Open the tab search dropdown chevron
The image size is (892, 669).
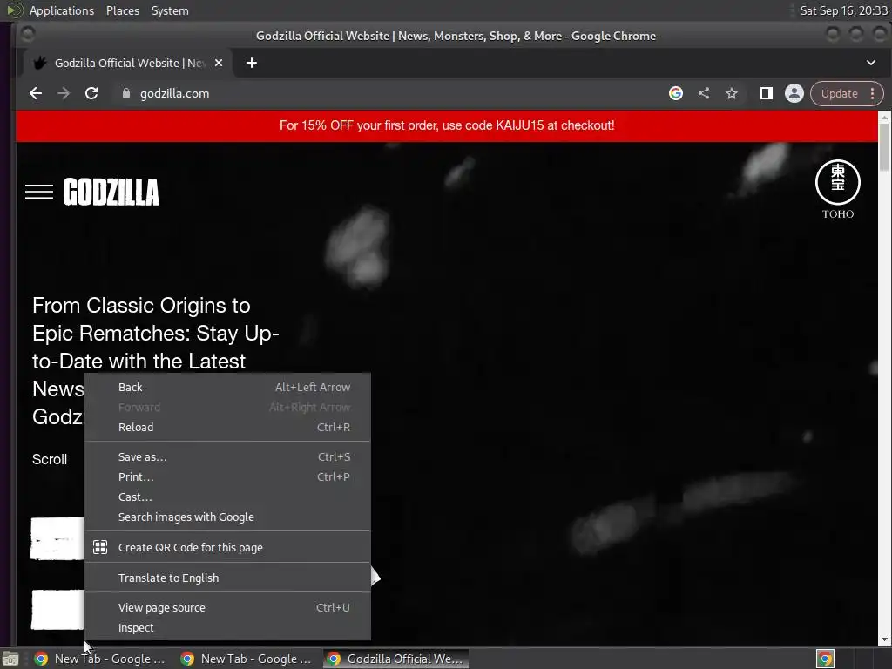pyautogui.click(x=871, y=63)
